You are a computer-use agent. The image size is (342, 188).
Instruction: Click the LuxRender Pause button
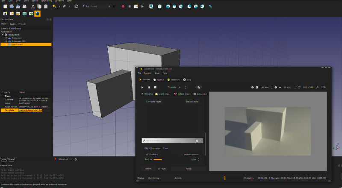[x=149, y=87]
